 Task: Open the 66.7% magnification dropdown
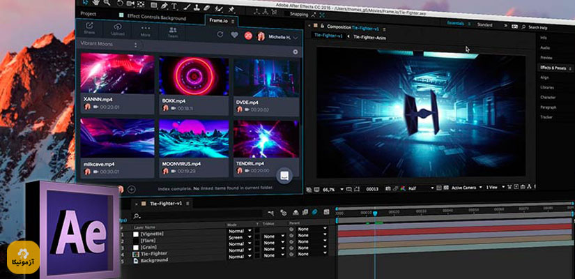(333, 190)
